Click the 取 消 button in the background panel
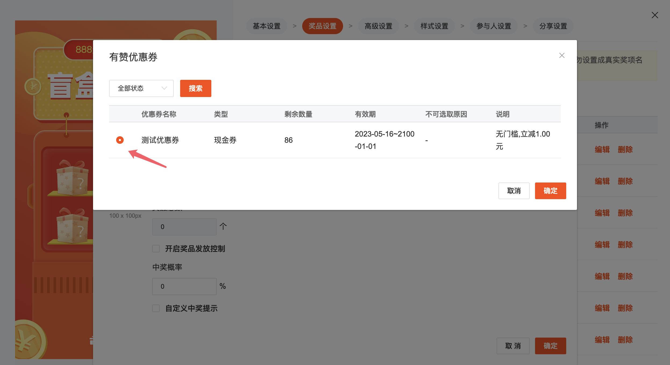The image size is (670, 365). (x=513, y=346)
